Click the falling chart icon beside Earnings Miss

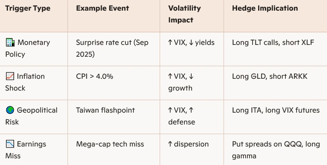pyautogui.click(x=10, y=144)
